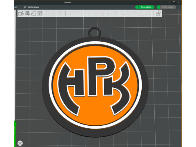Click the Add model cube icon
This screenshot has height=147, width=196.
pos(21,13)
